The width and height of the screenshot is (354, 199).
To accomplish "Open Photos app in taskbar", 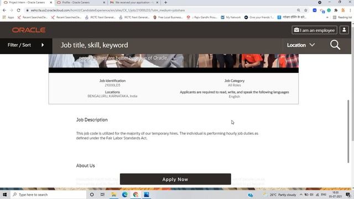I will pyautogui.click(x=147, y=195).
